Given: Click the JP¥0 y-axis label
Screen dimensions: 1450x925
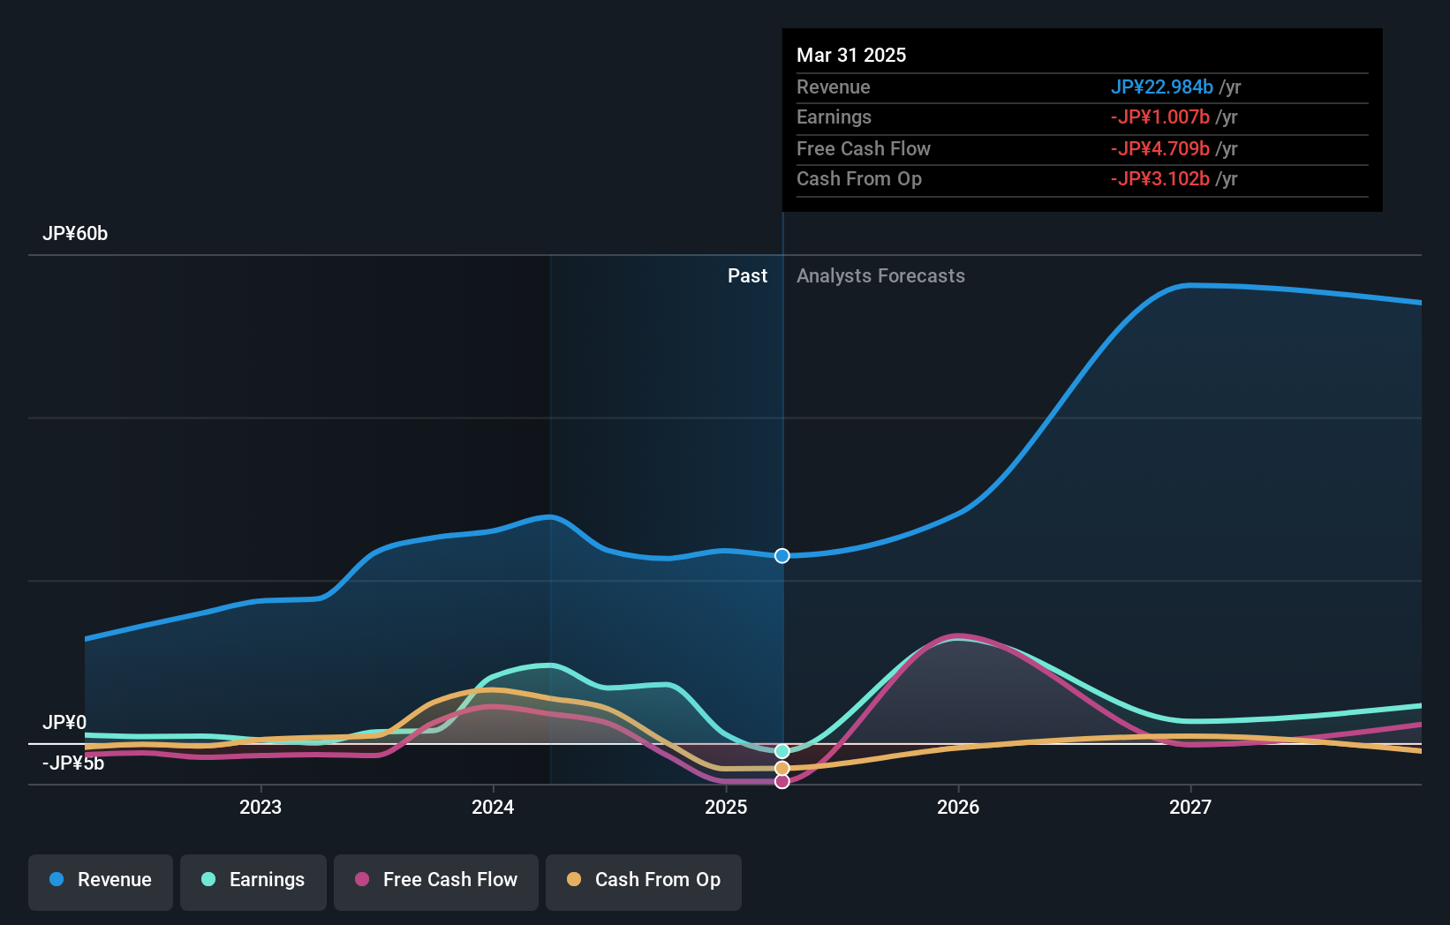Looking at the screenshot, I should (x=64, y=723).
